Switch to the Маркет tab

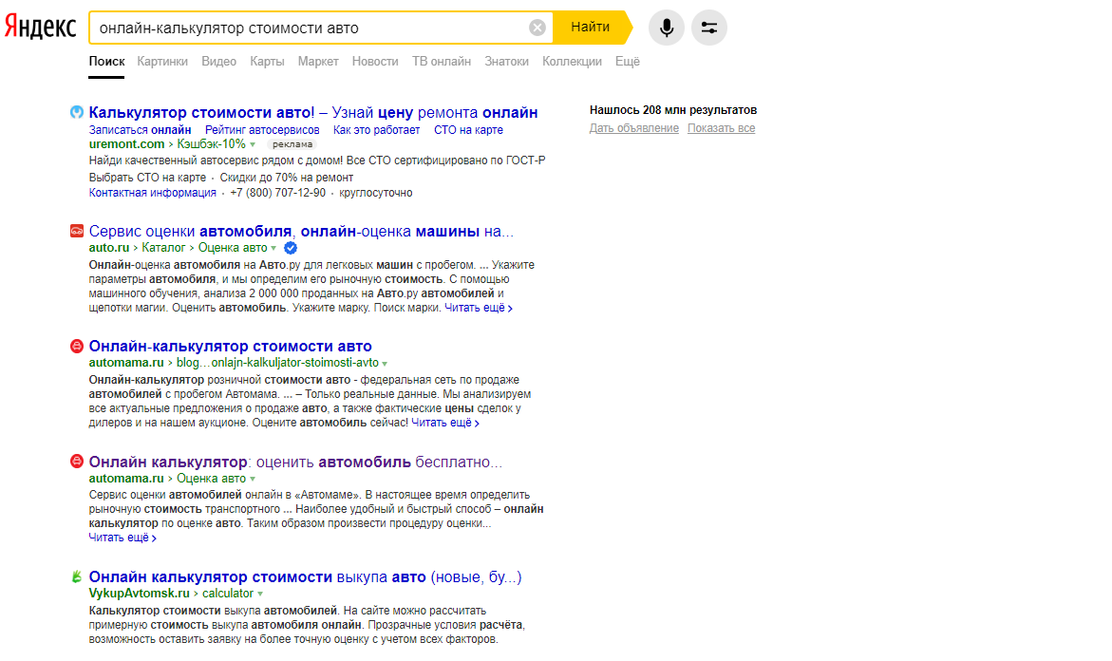(x=318, y=62)
